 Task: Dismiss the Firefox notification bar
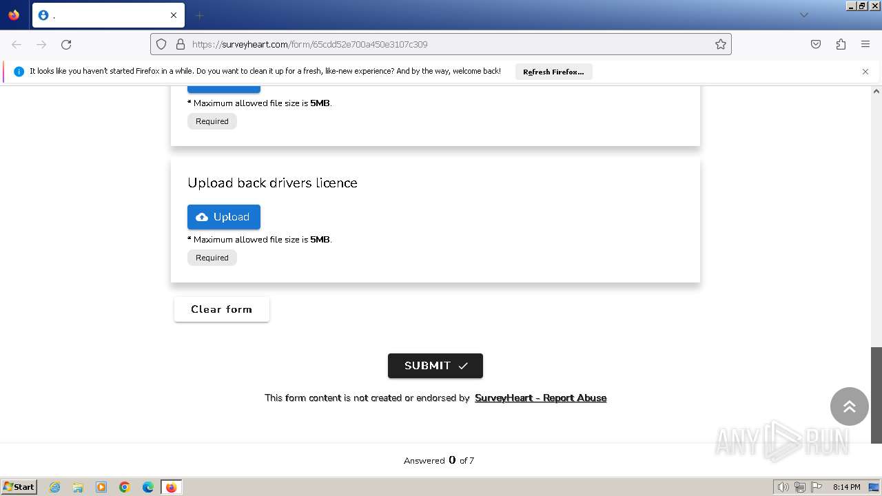[865, 72]
